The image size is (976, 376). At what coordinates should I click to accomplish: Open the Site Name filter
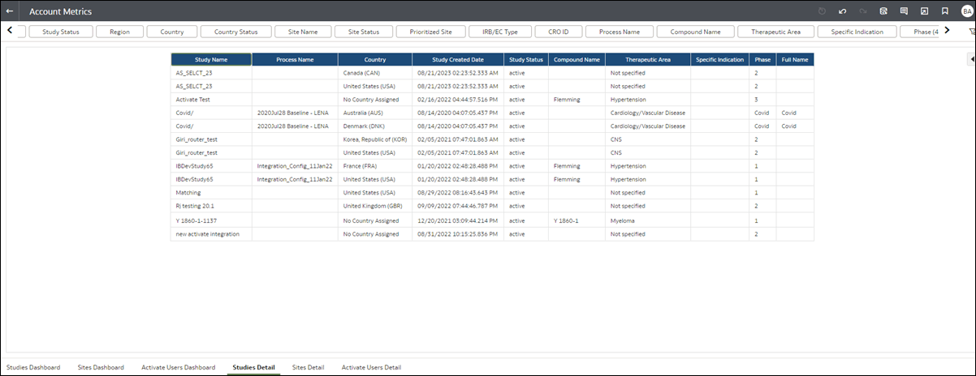pyautogui.click(x=303, y=32)
